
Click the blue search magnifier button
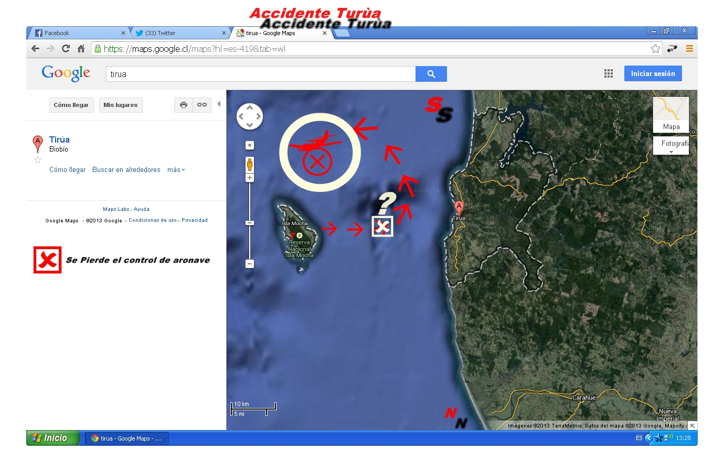(x=431, y=74)
